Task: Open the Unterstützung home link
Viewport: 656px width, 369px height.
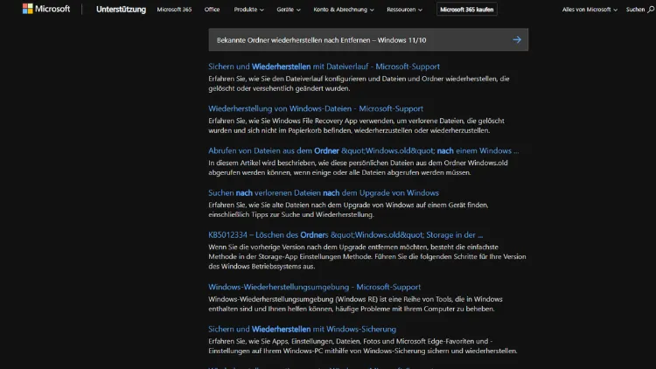Action: pos(121,10)
